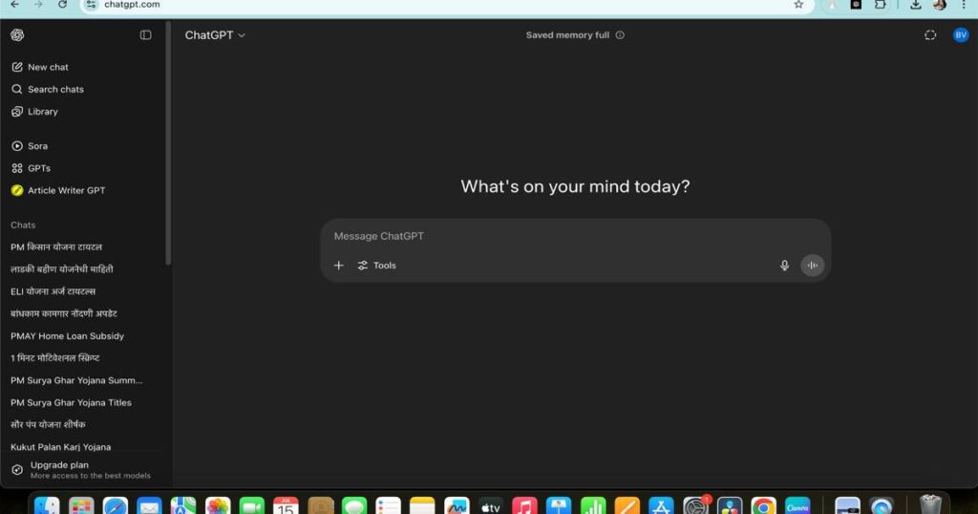Open Launchpad from the dock

81,506
